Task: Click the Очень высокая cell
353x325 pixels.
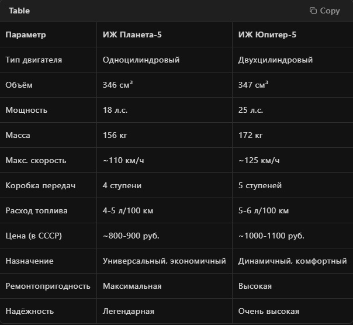Action: point(269,311)
